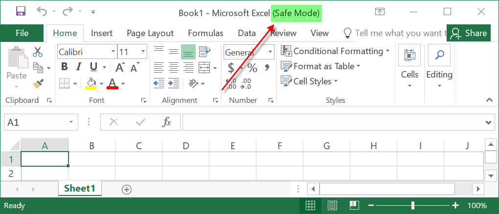Align text right
This screenshot has width=499, height=214.
[x=188, y=67]
